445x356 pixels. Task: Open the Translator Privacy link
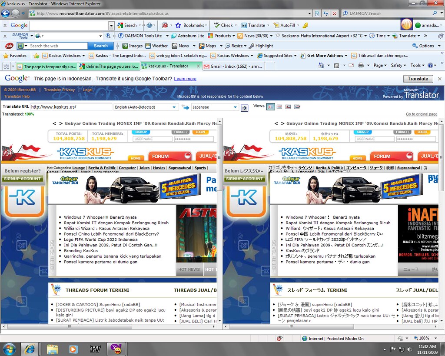pyautogui.click(x=59, y=90)
